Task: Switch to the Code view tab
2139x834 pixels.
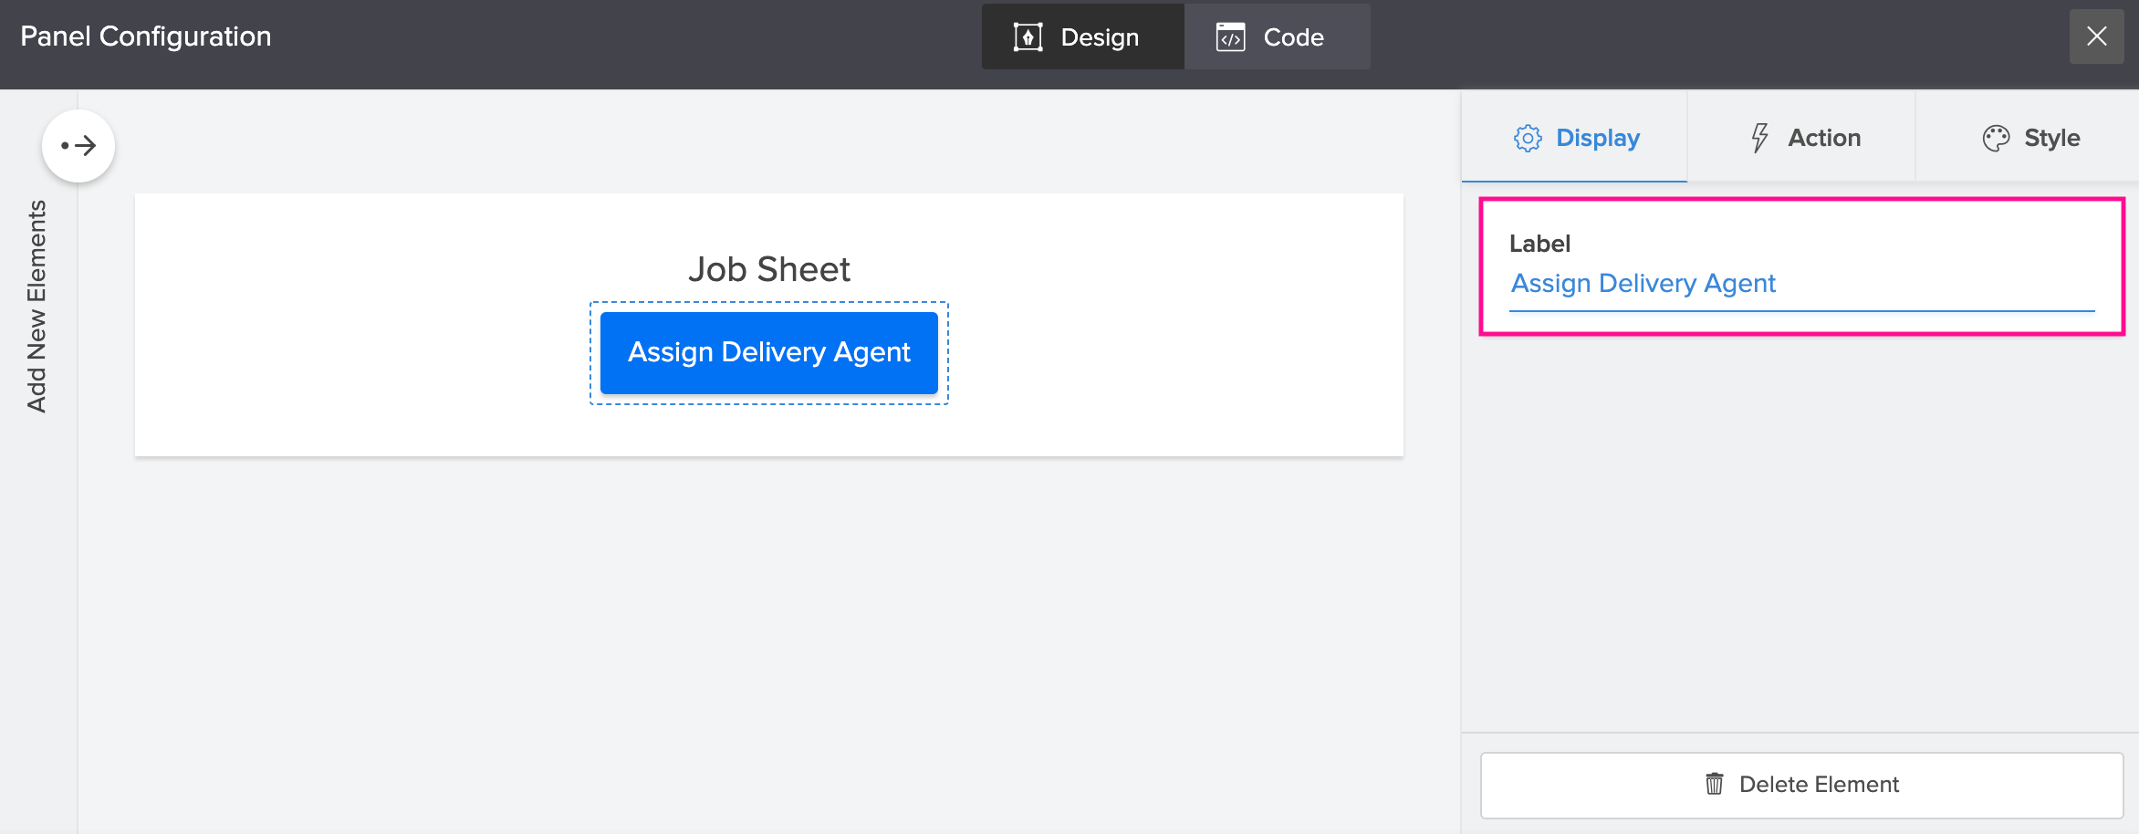Action: (1277, 37)
